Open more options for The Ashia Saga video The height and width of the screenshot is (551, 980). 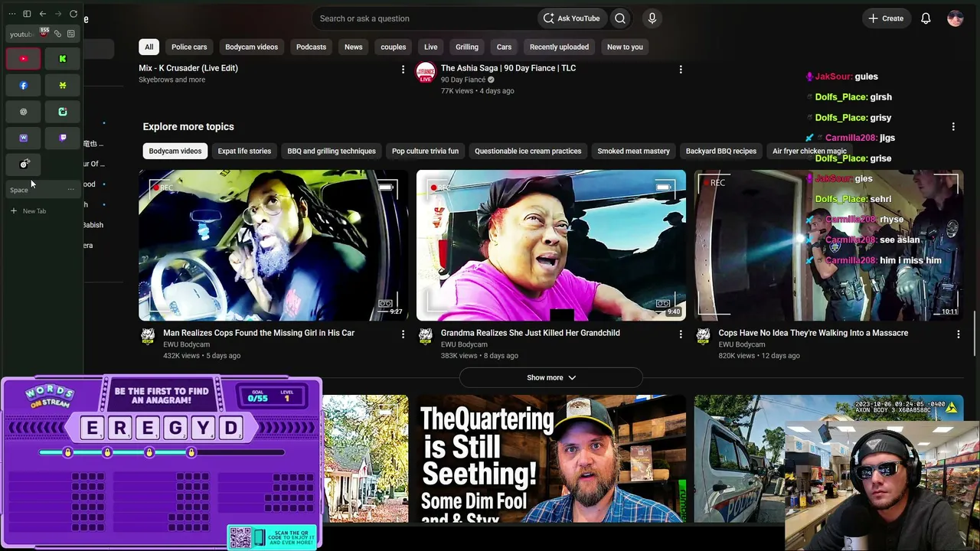pyautogui.click(x=681, y=70)
